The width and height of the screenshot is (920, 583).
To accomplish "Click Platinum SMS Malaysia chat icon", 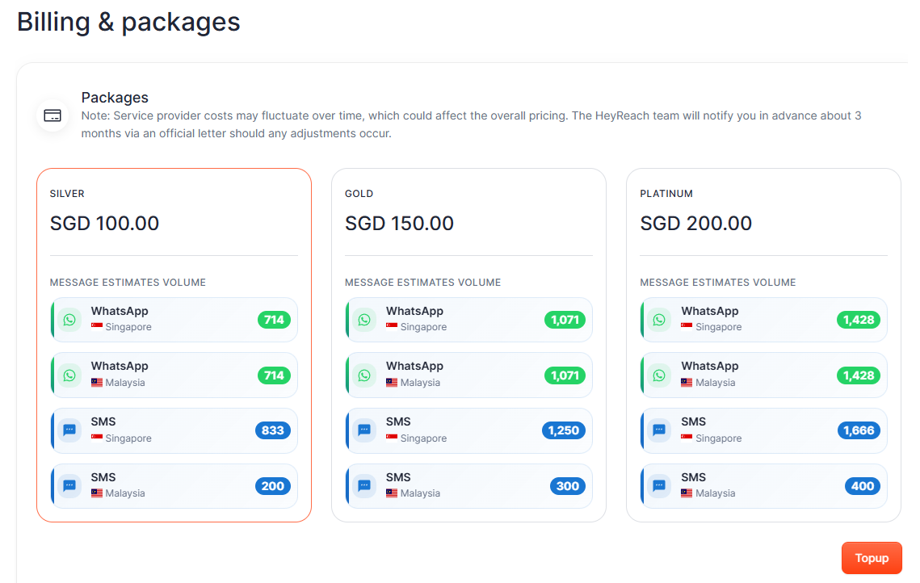I will (659, 486).
